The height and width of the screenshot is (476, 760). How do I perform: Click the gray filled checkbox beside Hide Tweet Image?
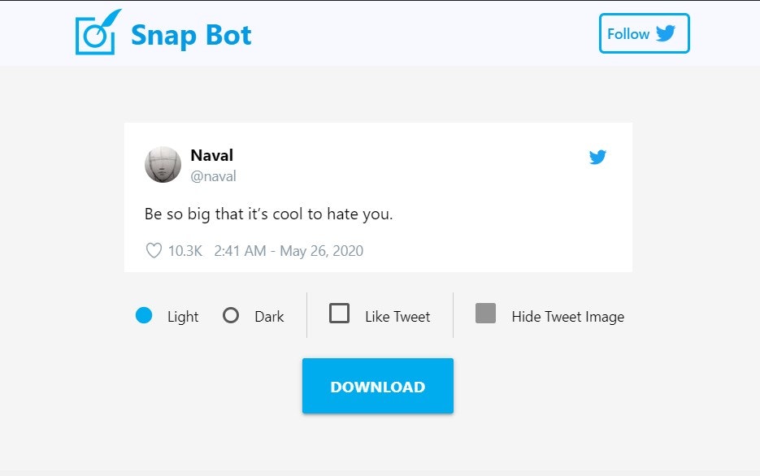[485, 315]
